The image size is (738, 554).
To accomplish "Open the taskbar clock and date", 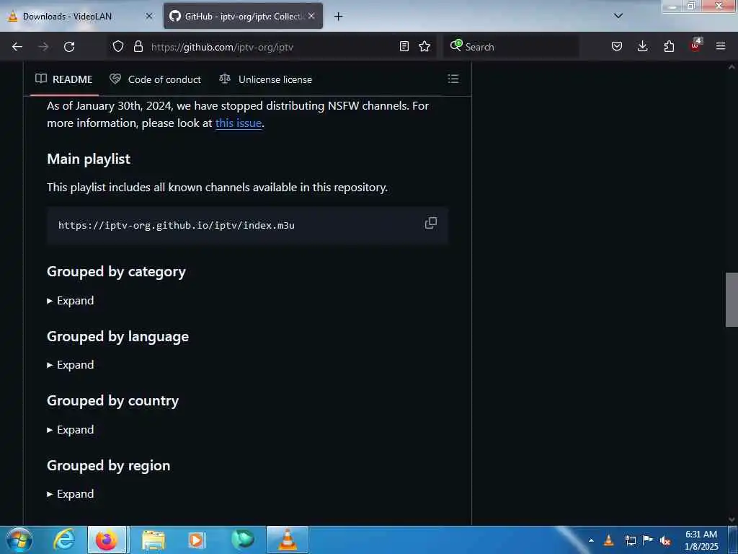I will [701, 540].
